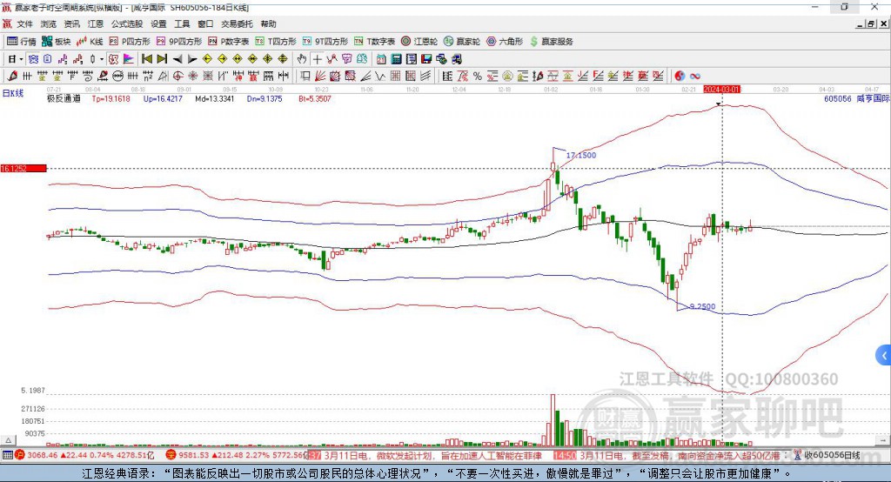Open the P数字表 number table
The height and width of the screenshot is (482, 891).
coord(229,42)
